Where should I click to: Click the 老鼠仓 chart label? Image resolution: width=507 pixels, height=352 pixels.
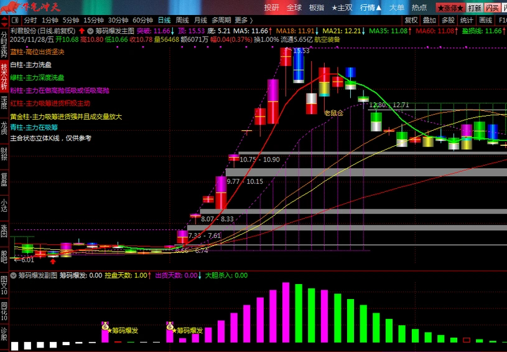pyautogui.click(x=333, y=113)
